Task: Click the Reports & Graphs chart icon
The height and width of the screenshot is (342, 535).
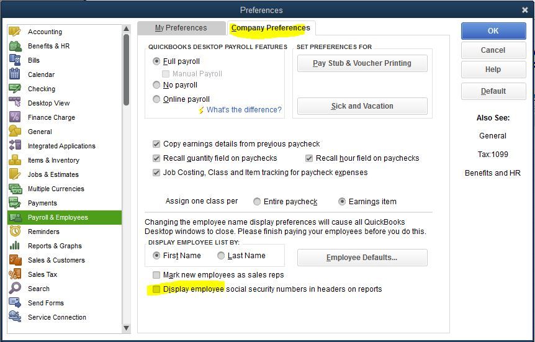Action: point(14,245)
